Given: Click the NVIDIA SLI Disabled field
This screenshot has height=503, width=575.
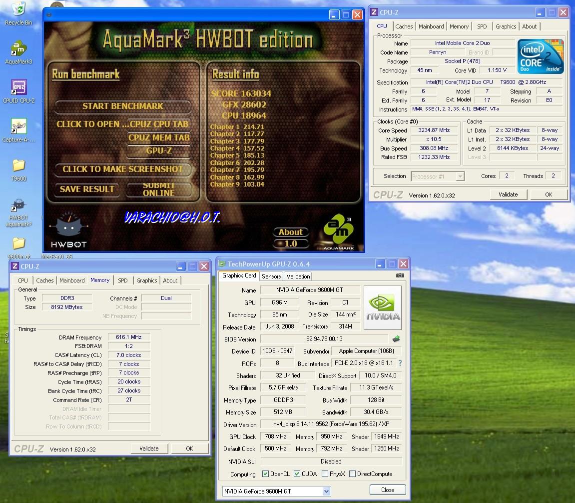Looking at the screenshot, I should pyautogui.click(x=331, y=461).
